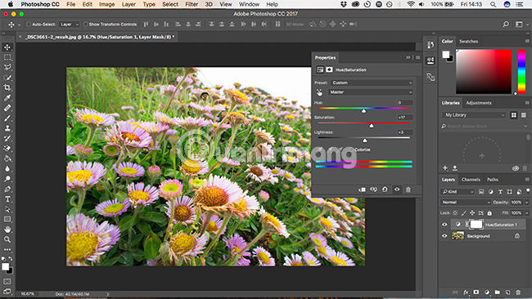Open the Auto-Select Layer dropdown
The width and height of the screenshot is (532, 299).
pos(70,25)
